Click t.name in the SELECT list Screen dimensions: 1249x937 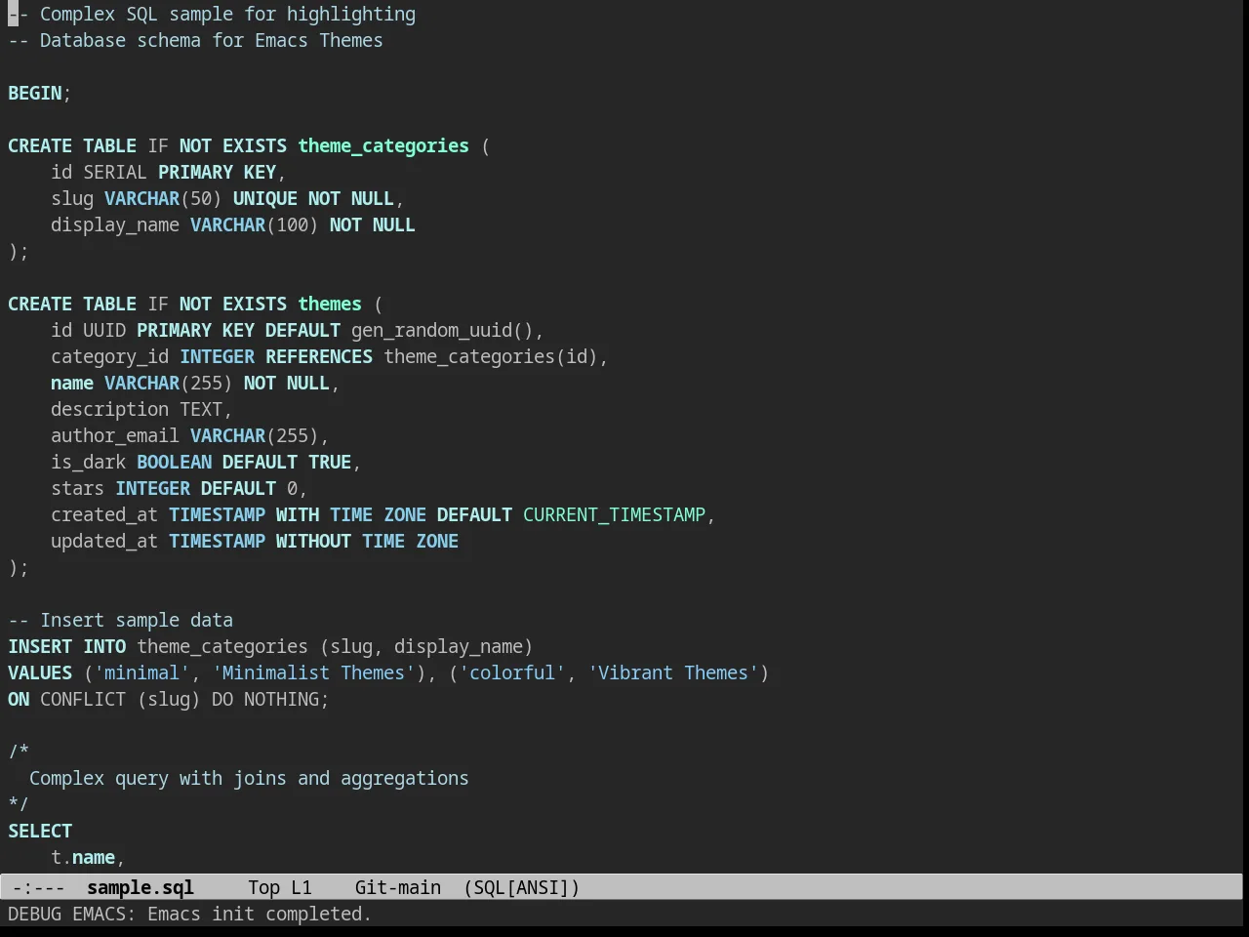[83, 857]
